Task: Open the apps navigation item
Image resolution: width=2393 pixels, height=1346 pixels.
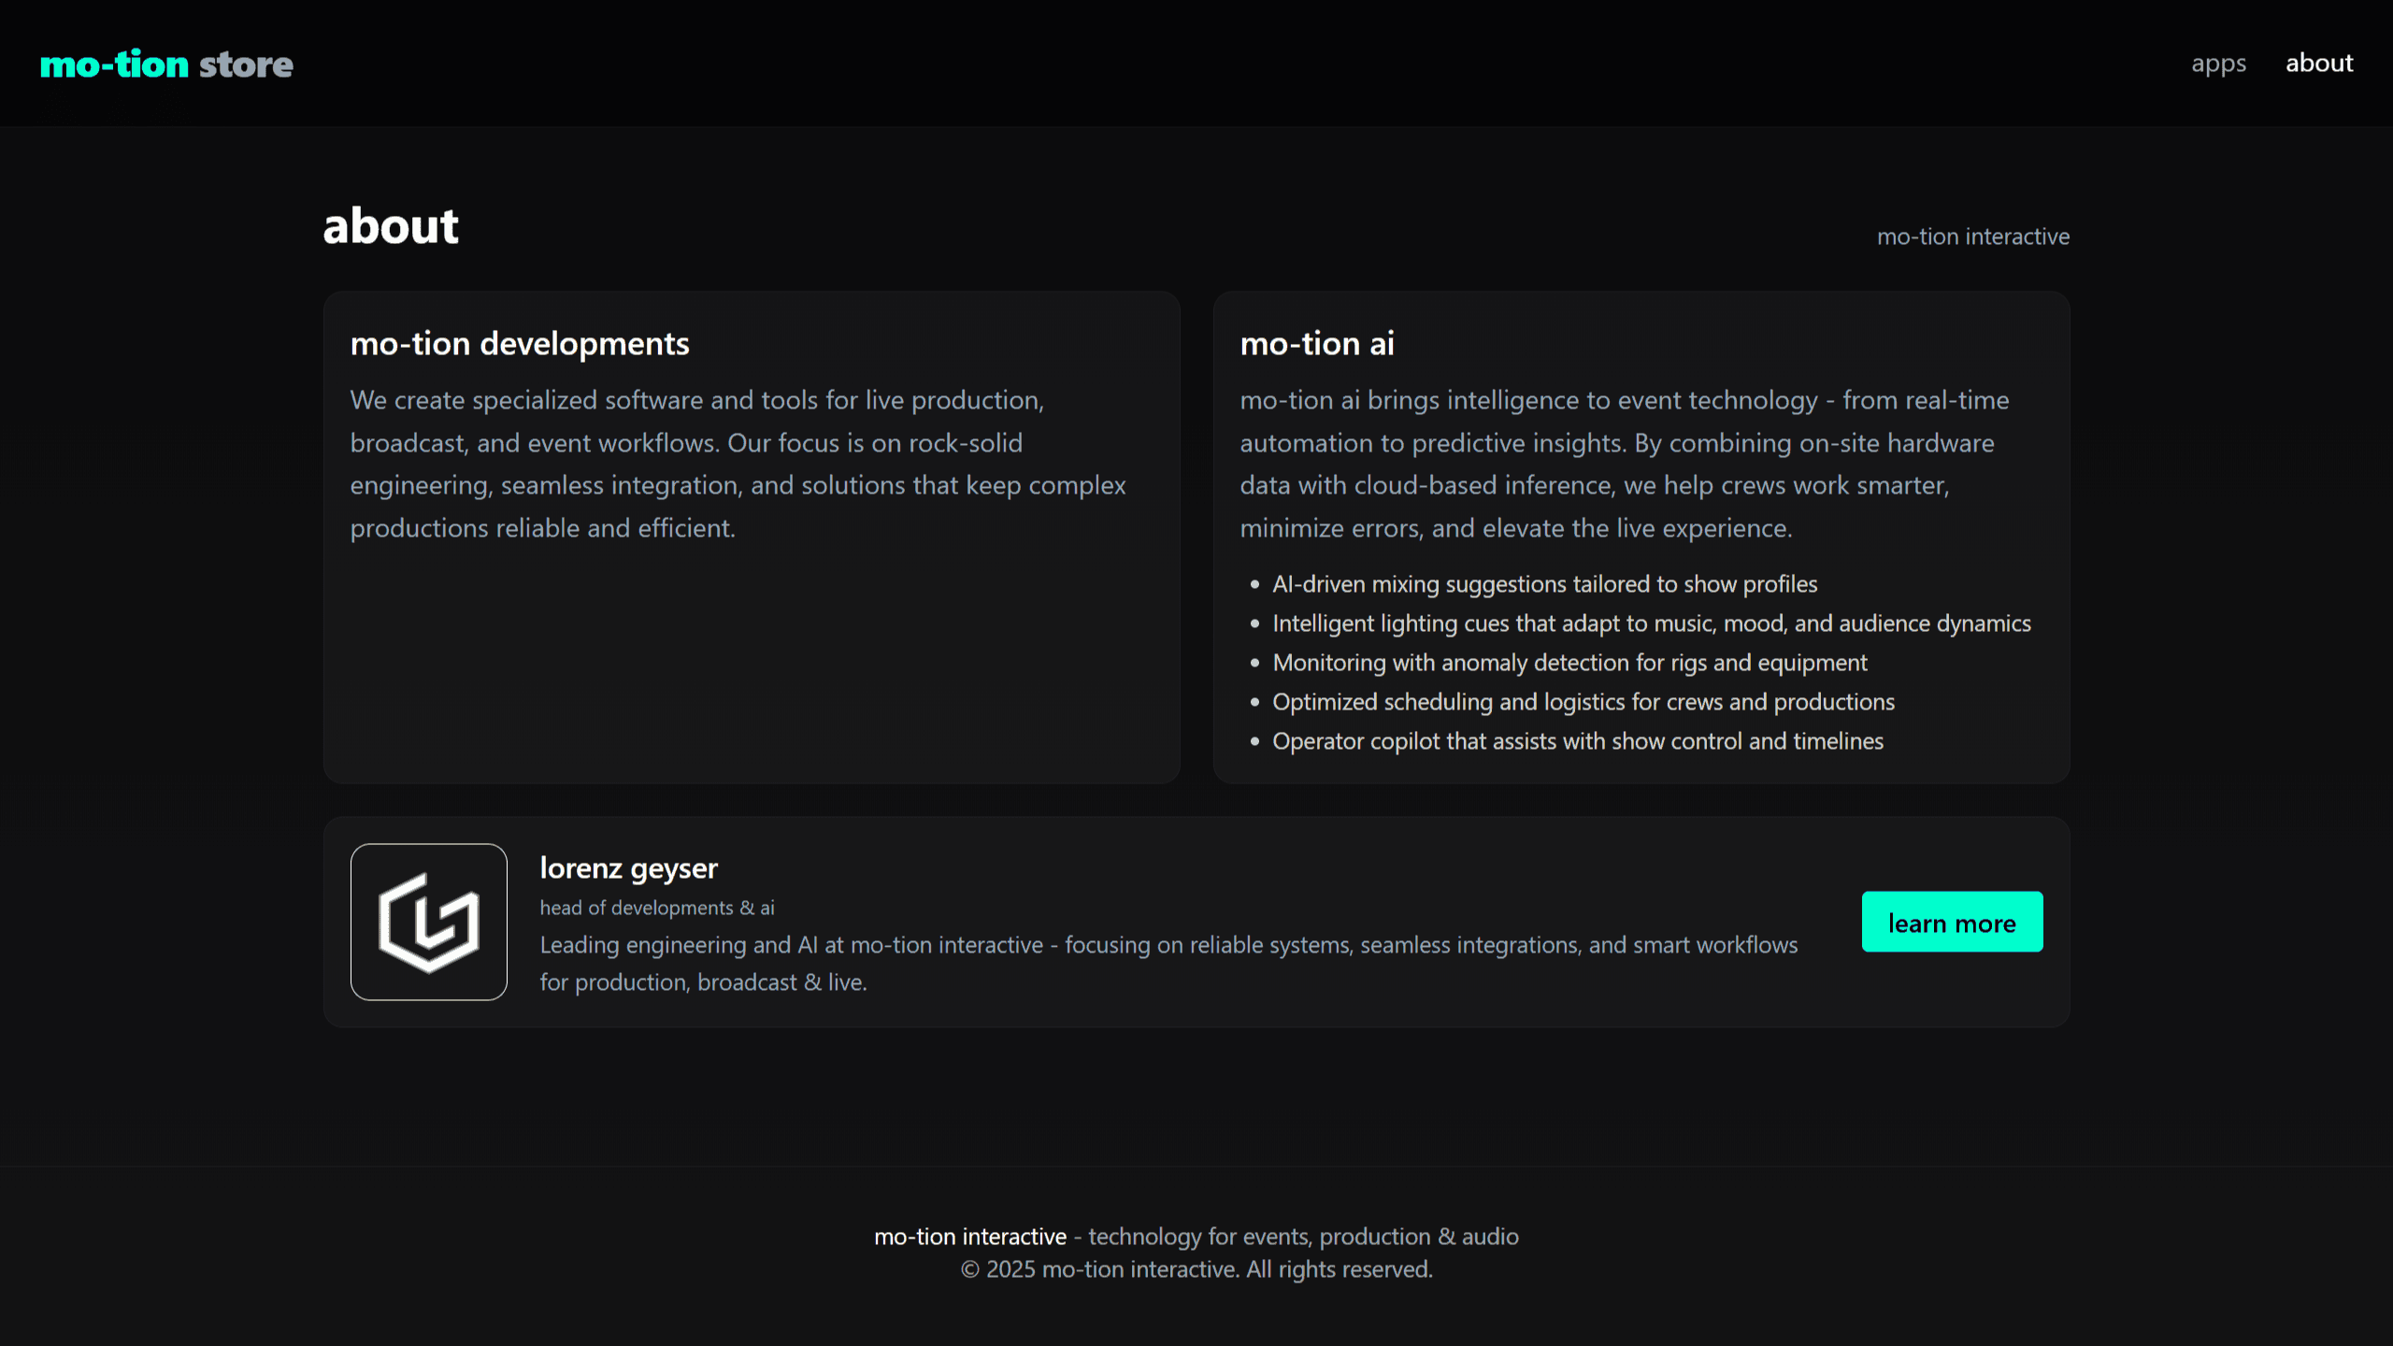Action: point(2218,64)
